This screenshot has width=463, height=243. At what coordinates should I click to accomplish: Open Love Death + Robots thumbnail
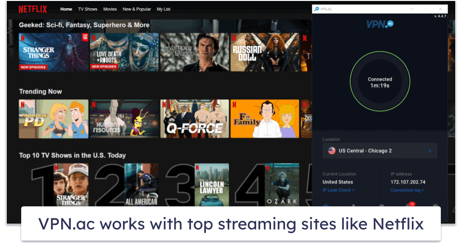point(124,52)
